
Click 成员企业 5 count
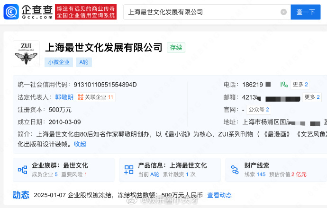[x=45, y=174]
